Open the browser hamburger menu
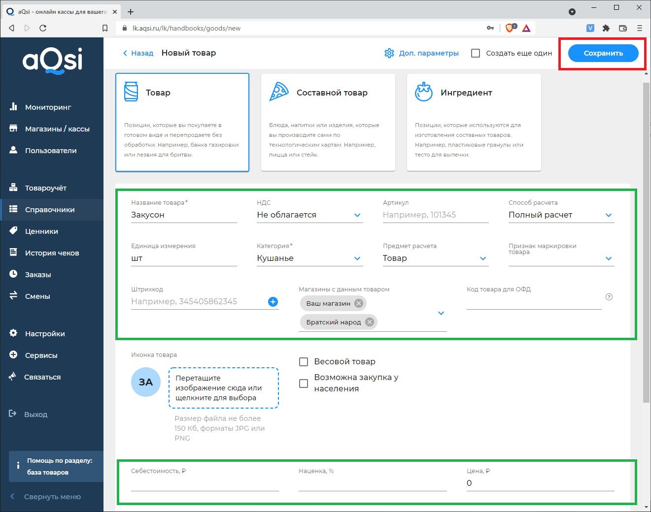The image size is (651, 512). (640, 28)
